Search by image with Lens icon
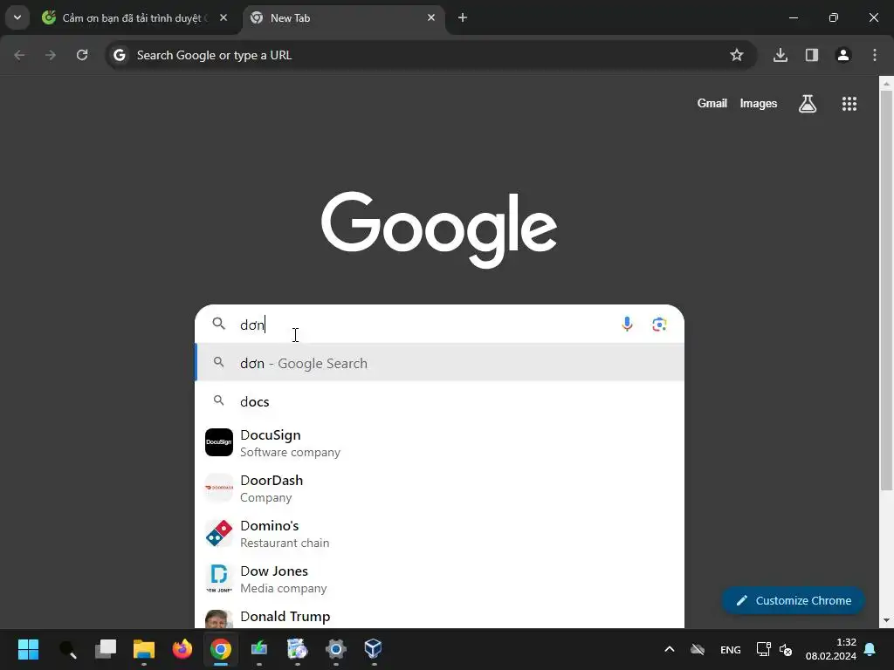 659,325
